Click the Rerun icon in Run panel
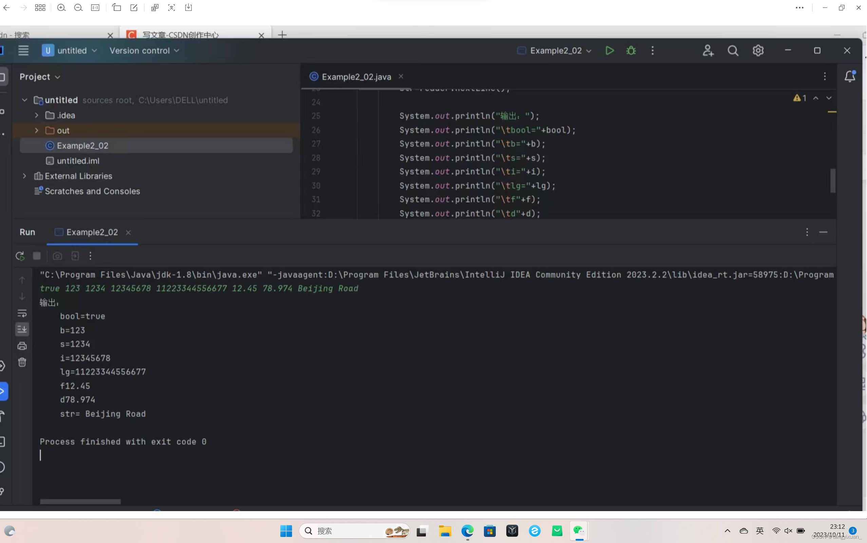 pyautogui.click(x=20, y=256)
